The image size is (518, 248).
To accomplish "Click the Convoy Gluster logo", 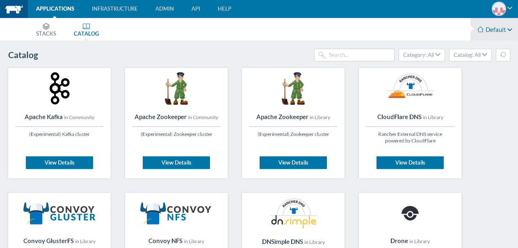I will coord(59,213).
